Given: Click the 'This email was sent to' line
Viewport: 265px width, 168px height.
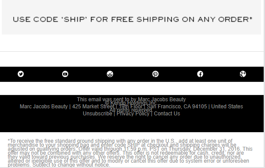Looking at the screenshot, I should (131, 99).
